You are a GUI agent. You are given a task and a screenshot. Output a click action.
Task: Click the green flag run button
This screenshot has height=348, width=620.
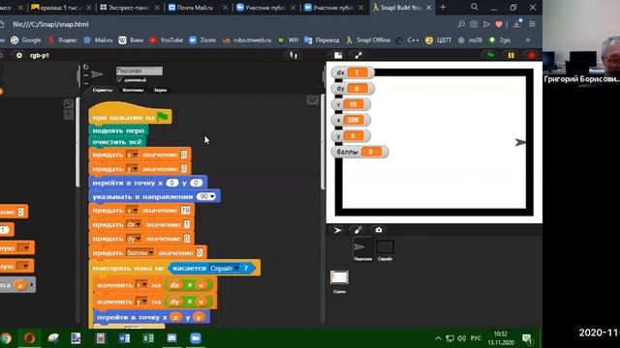pos(491,56)
